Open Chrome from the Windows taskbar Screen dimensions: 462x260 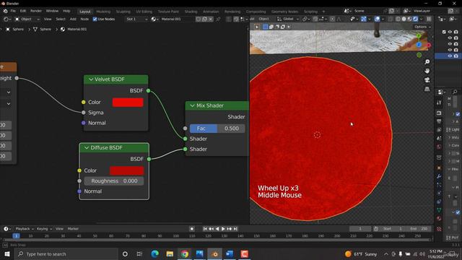point(185,253)
